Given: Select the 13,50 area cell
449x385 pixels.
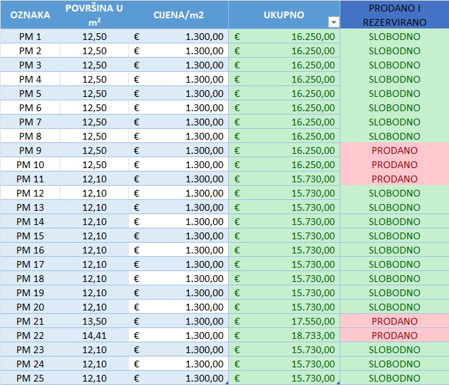Looking at the screenshot, I should 94,321.
